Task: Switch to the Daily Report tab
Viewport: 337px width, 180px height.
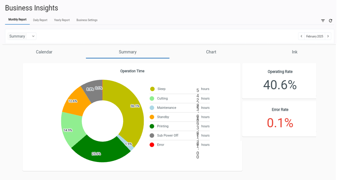Action: [40, 20]
